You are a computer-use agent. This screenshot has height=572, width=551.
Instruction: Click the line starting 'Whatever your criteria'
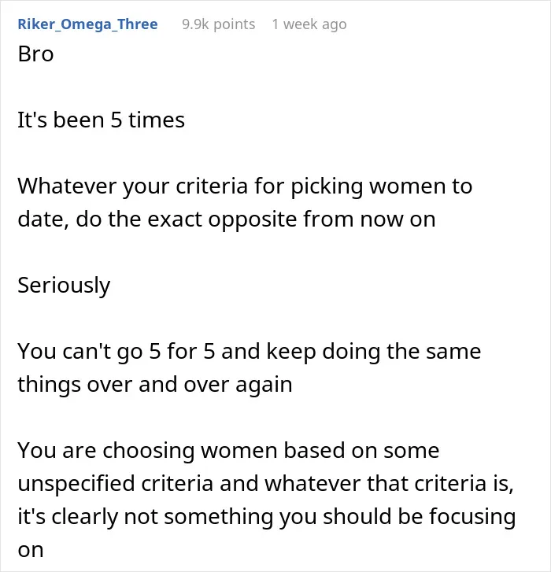click(245, 186)
